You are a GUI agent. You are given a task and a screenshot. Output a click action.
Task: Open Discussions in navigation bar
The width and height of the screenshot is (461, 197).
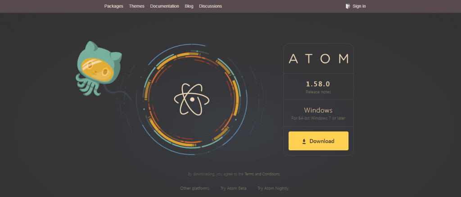(x=211, y=6)
